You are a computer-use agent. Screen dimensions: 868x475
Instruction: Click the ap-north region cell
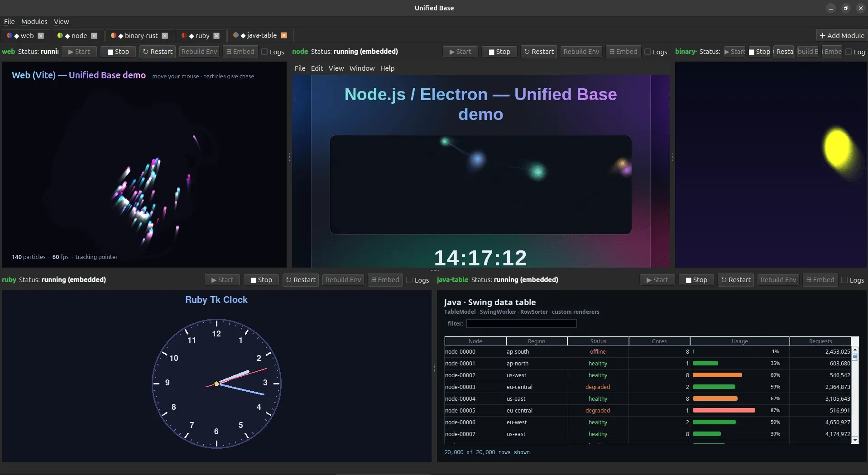tap(537, 364)
